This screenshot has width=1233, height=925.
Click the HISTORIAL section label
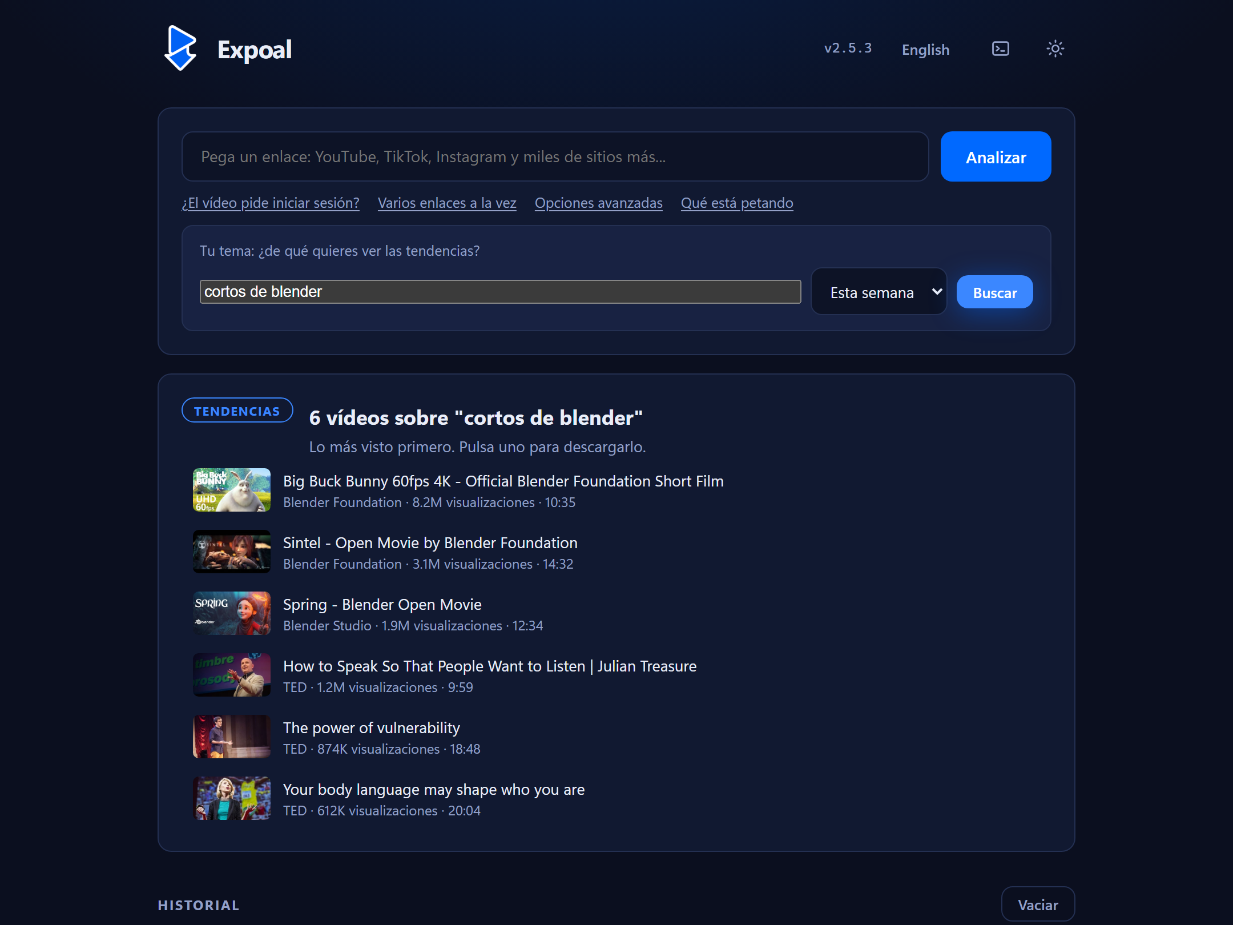[x=199, y=906]
